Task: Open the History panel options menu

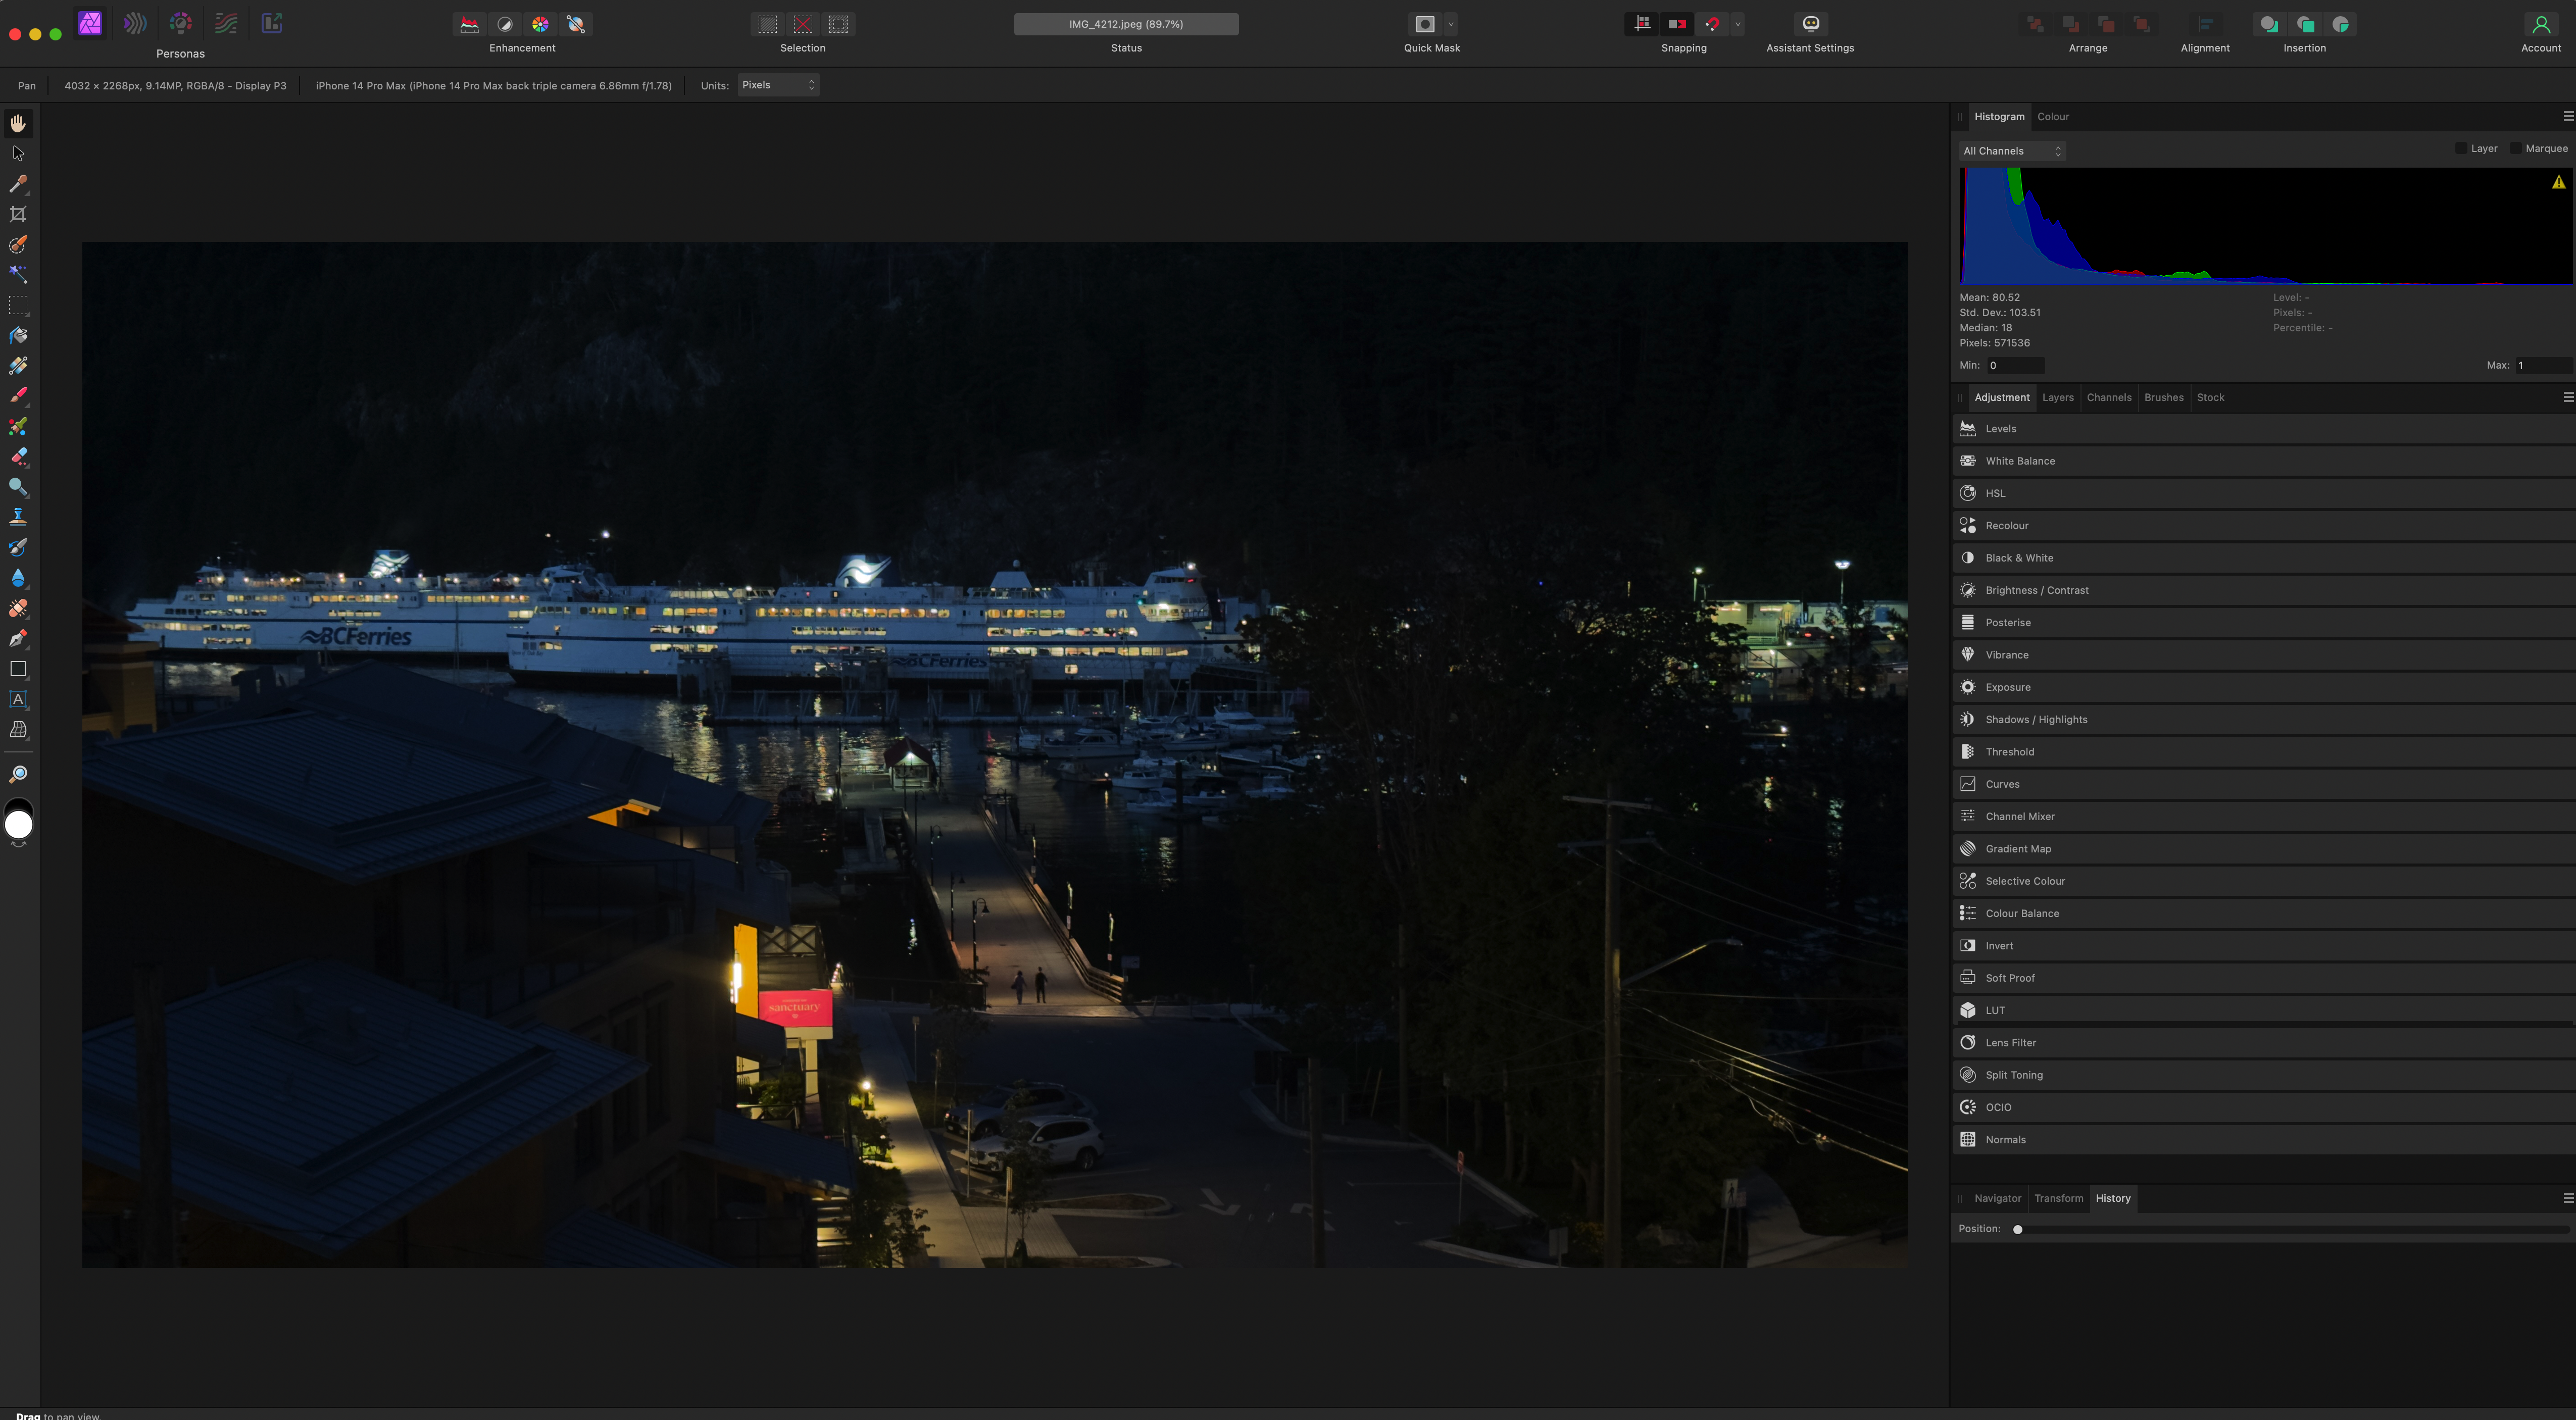Action: (x=2567, y=1198)
